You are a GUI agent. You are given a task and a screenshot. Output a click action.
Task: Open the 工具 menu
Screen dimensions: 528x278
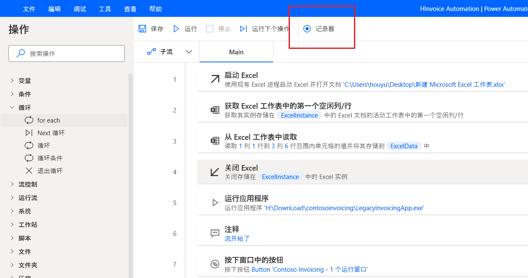pyautogui.click(x=105, y=8)
